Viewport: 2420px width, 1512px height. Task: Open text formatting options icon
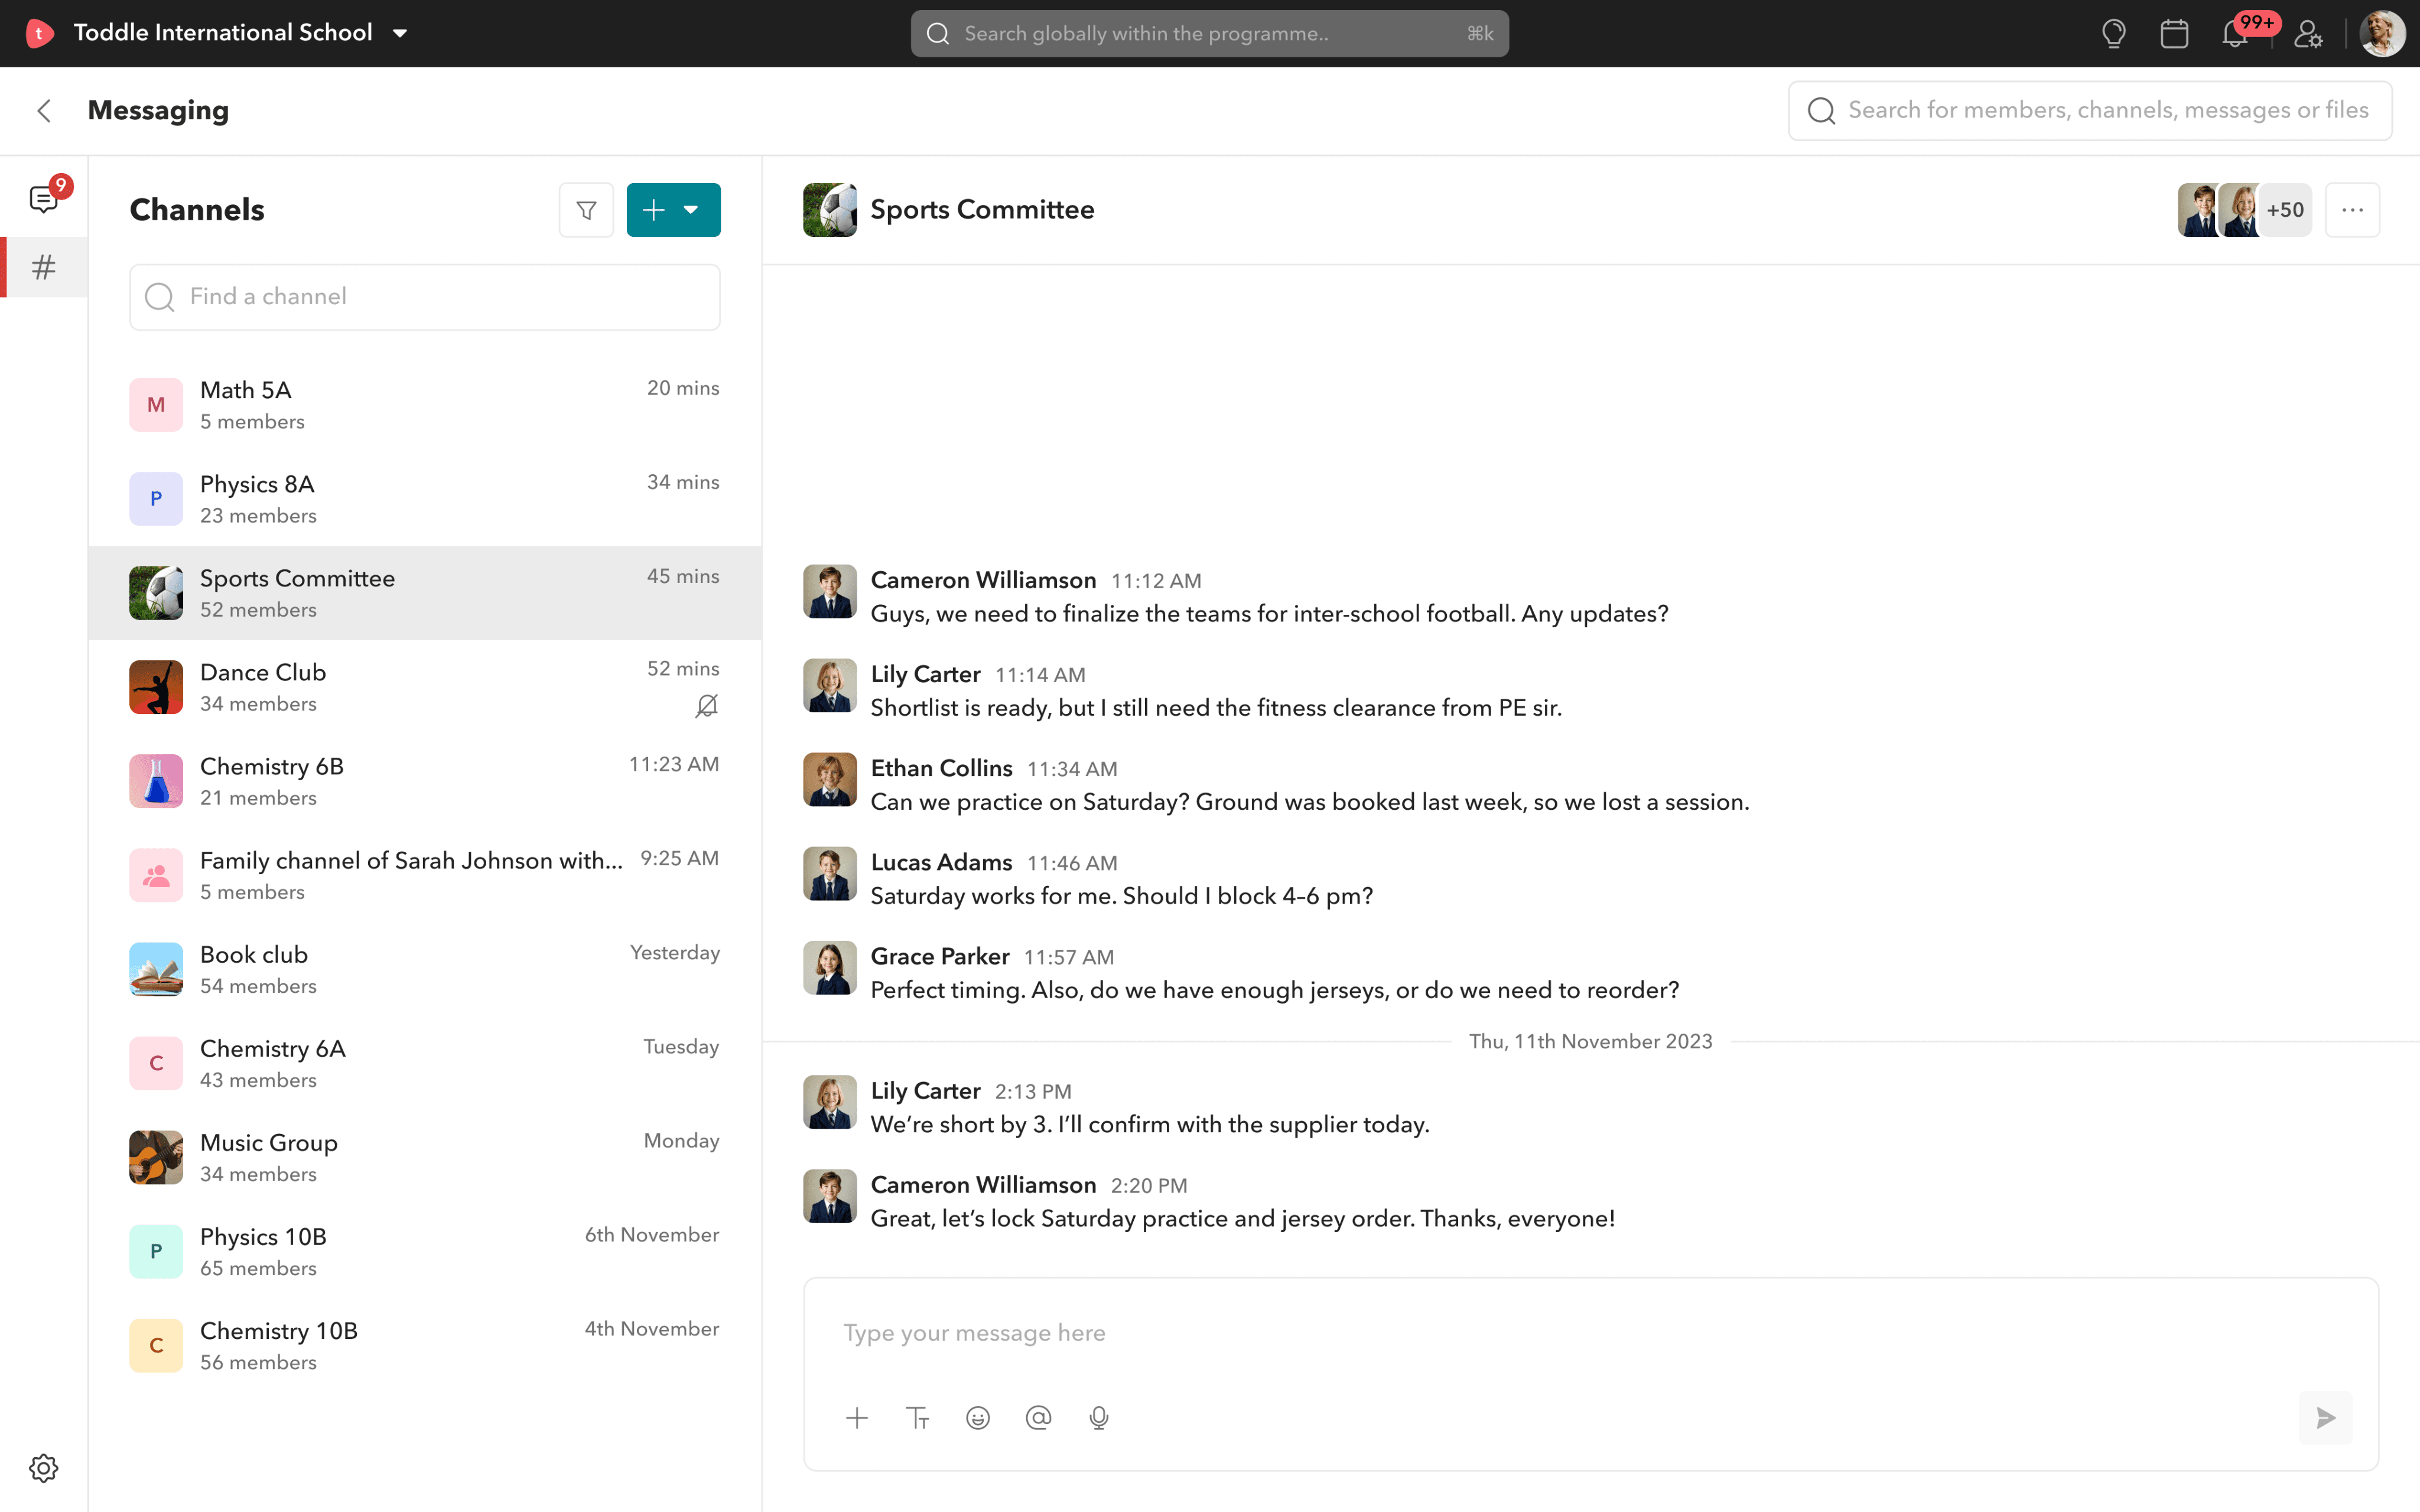(917, 1418)
